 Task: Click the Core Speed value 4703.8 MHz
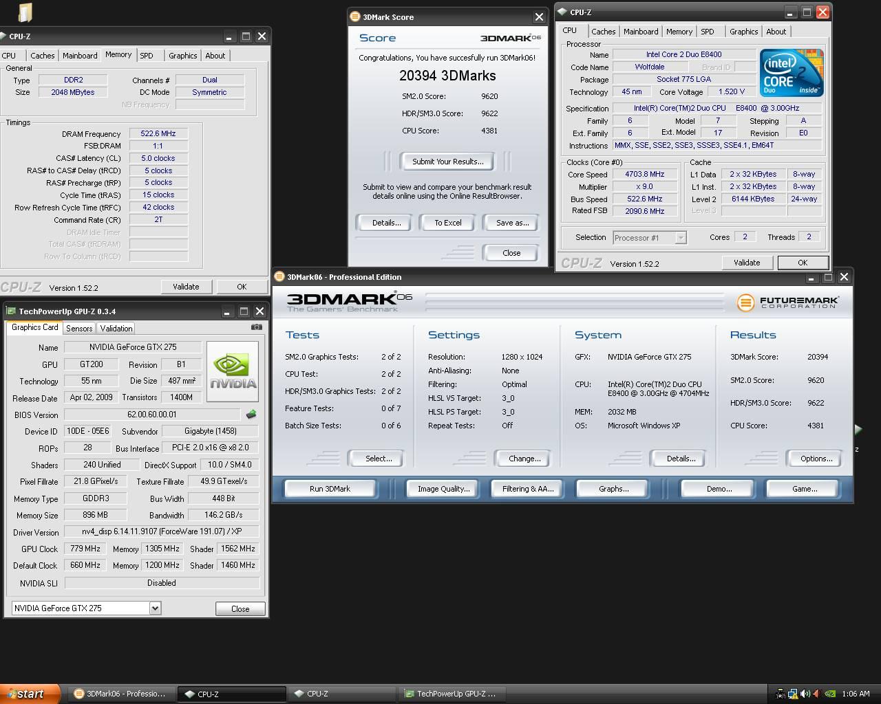645,175
